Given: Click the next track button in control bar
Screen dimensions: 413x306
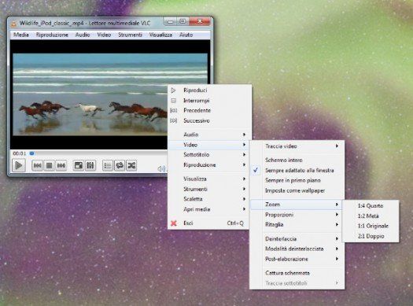Looking at the screenshot, I should point(61,165).
